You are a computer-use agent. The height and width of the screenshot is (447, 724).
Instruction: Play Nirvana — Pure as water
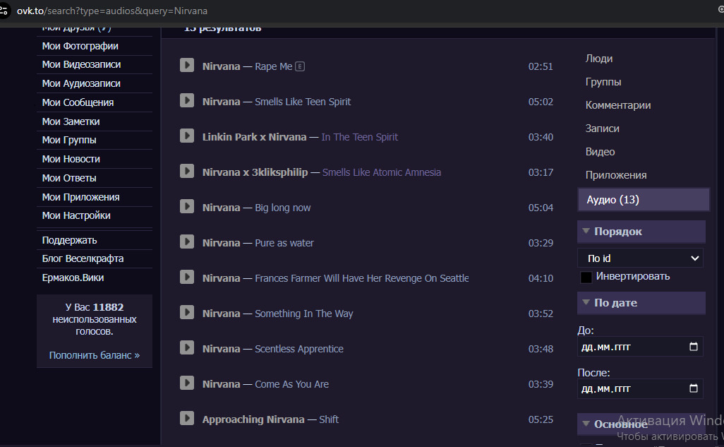187,242
